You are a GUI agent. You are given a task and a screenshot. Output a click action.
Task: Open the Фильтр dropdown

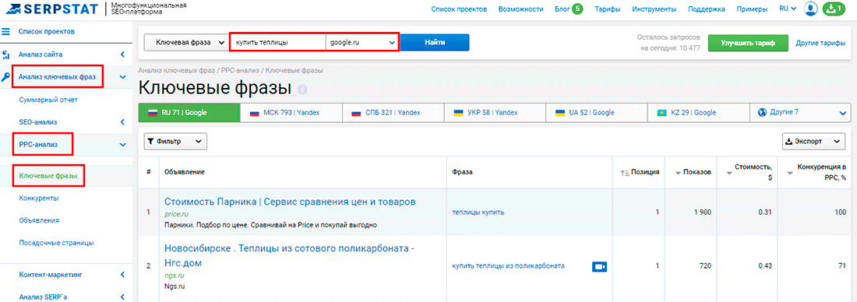point(175,141)
